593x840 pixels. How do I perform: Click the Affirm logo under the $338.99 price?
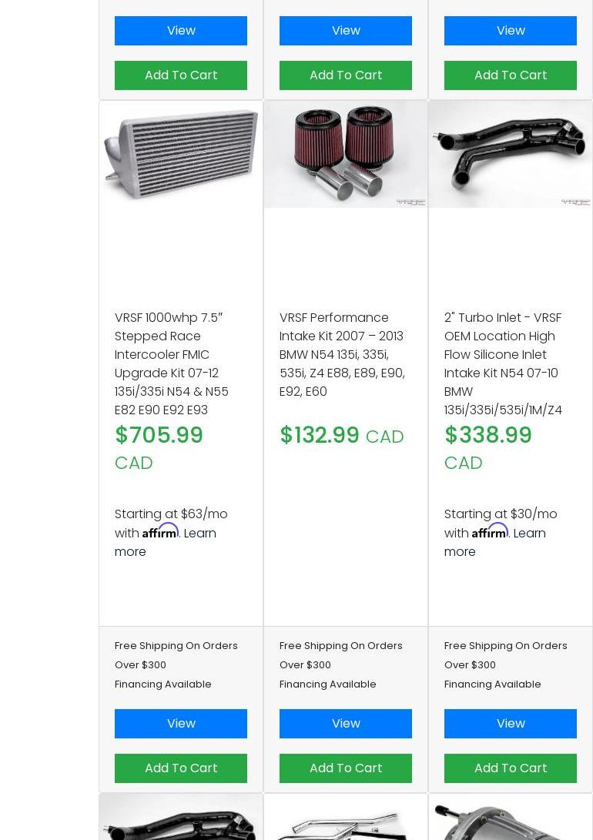click(x=490, y=531)
